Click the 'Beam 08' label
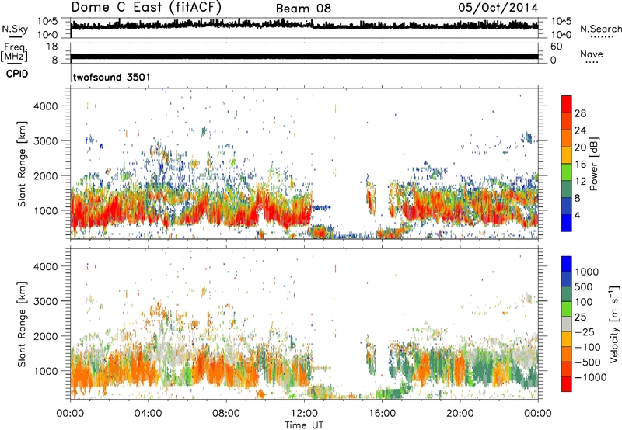 [x=303, y=9]
